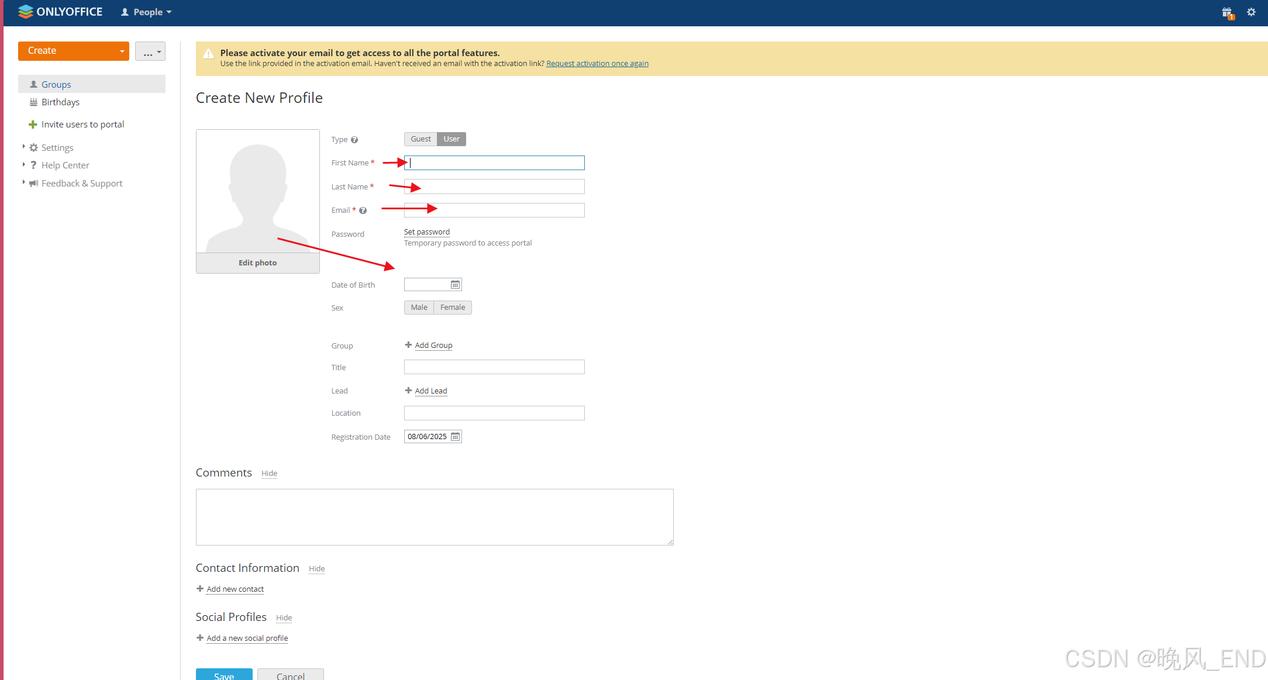Click the Last Name input field
1268x680 pixels.
coord(494,187)
